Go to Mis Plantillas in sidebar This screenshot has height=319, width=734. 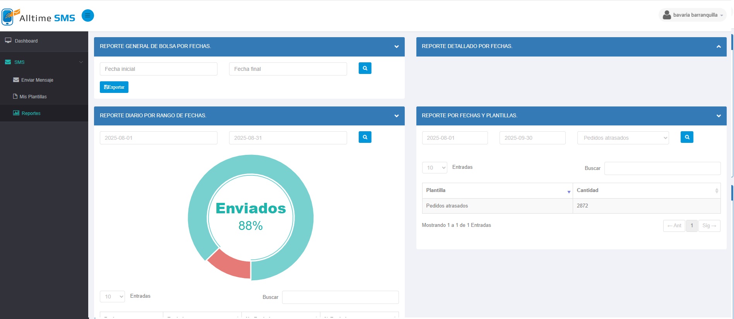33,97
